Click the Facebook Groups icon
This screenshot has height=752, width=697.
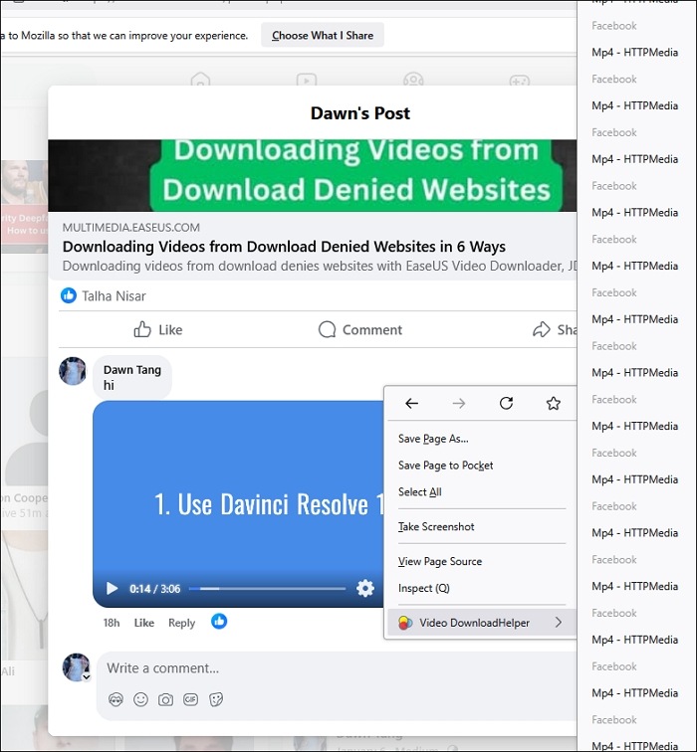(x=413, y=80)
